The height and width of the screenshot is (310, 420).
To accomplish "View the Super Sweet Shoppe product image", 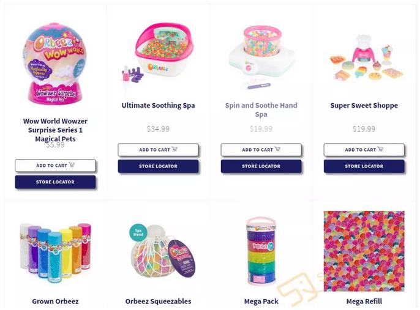I will point(366,57).
